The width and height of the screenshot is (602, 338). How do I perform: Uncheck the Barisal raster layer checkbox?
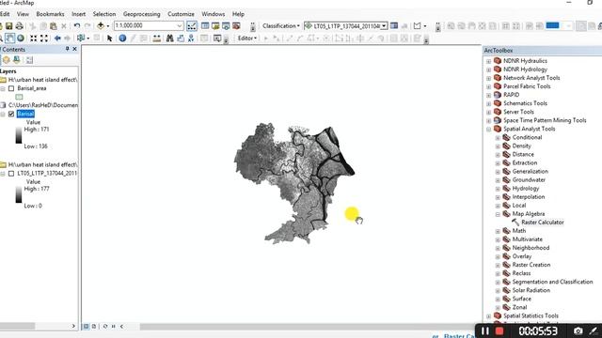click(x=11, y=114)
